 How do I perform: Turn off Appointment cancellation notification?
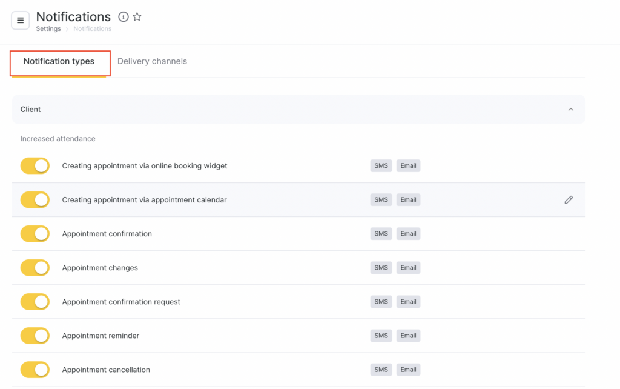35,370
